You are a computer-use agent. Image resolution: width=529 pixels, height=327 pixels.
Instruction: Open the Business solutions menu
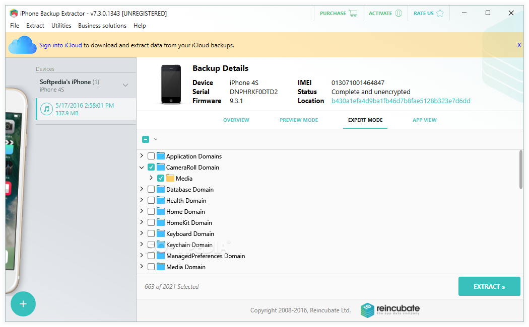tap(102, 26)
